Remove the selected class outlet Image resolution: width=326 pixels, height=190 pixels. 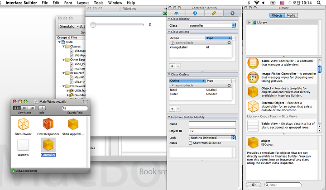coord(178,109)
